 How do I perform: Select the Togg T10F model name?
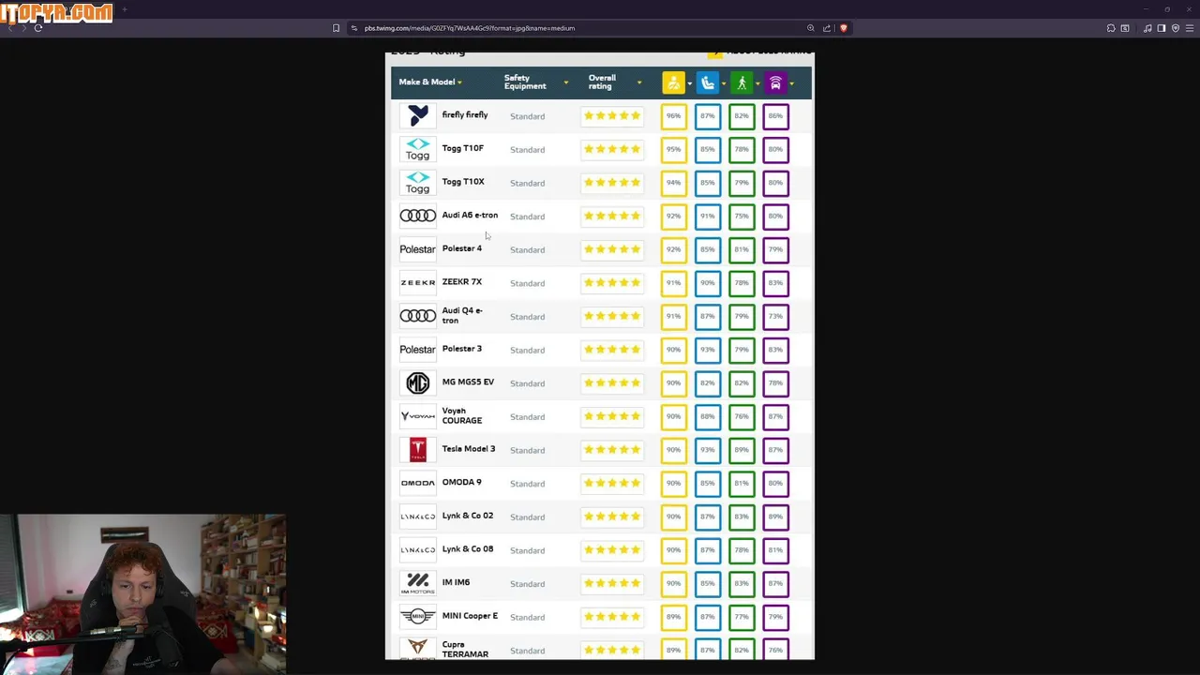coord(463,148)
